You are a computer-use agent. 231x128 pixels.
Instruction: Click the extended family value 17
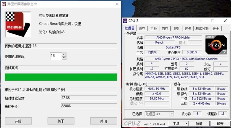(152, 69)
